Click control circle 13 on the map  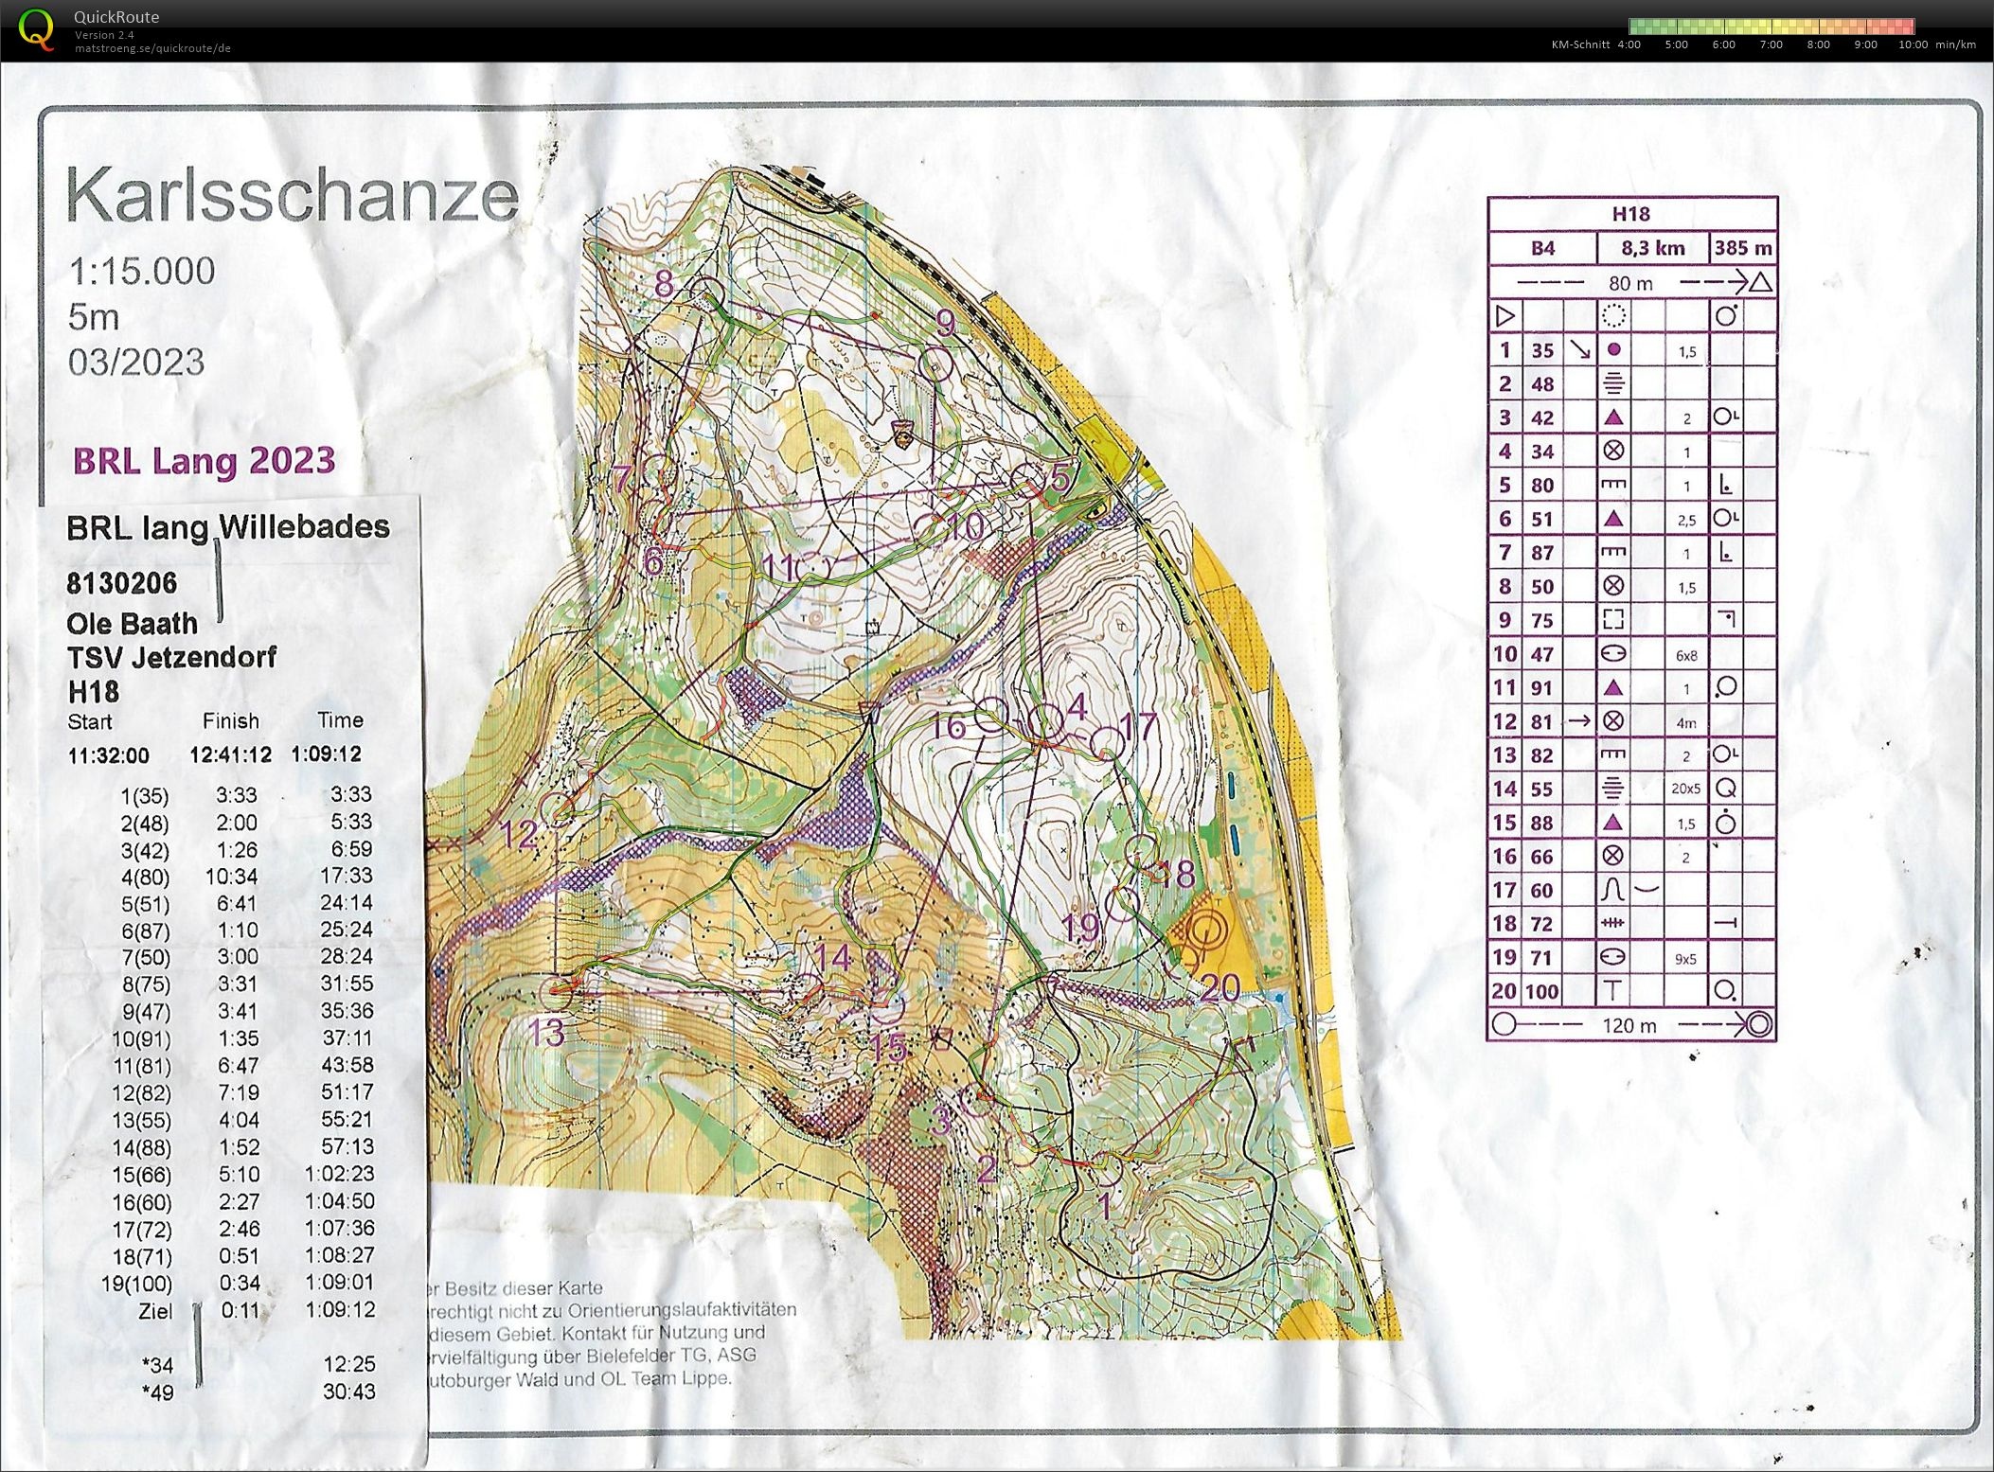tap(557, 993)
